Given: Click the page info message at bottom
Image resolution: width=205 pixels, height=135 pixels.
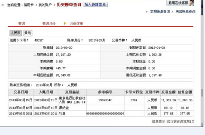Looking at the screenshot, I should click(173, 122).
